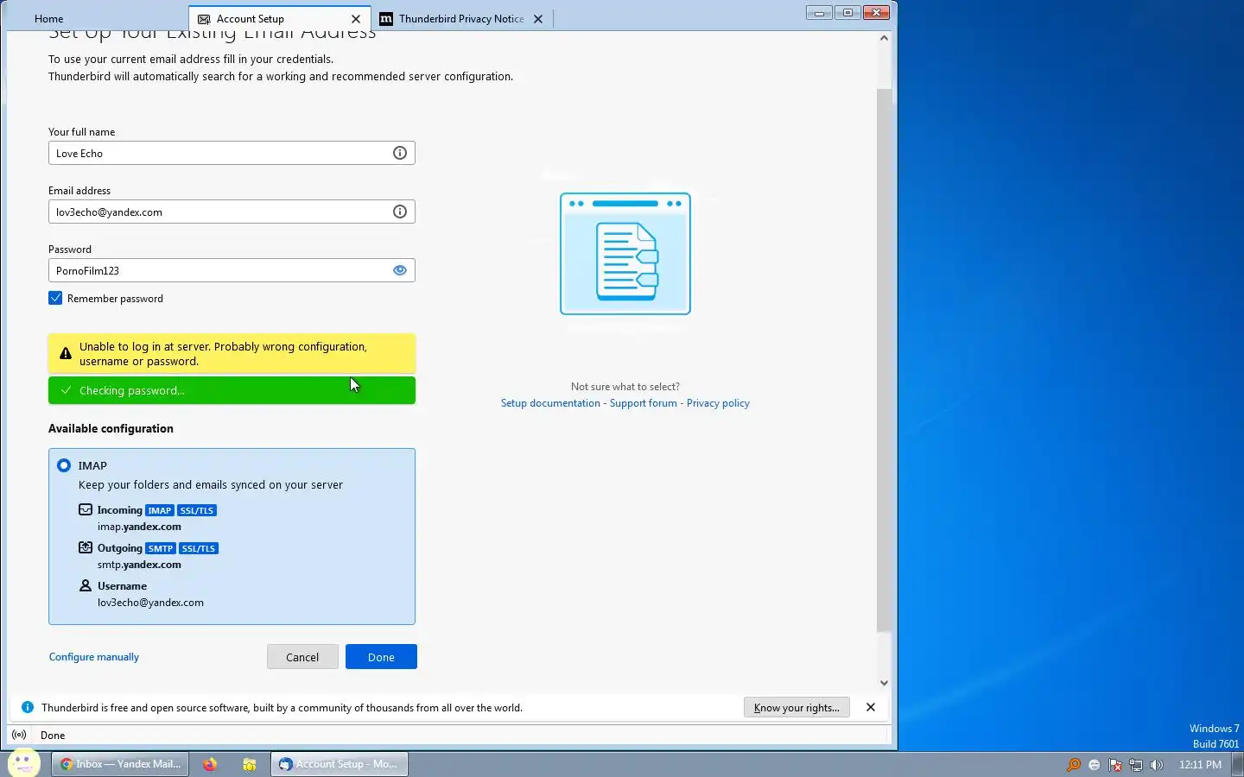Open the file explorer taskbar icon
Screen dimensions: 1244x777
point(250,764)
